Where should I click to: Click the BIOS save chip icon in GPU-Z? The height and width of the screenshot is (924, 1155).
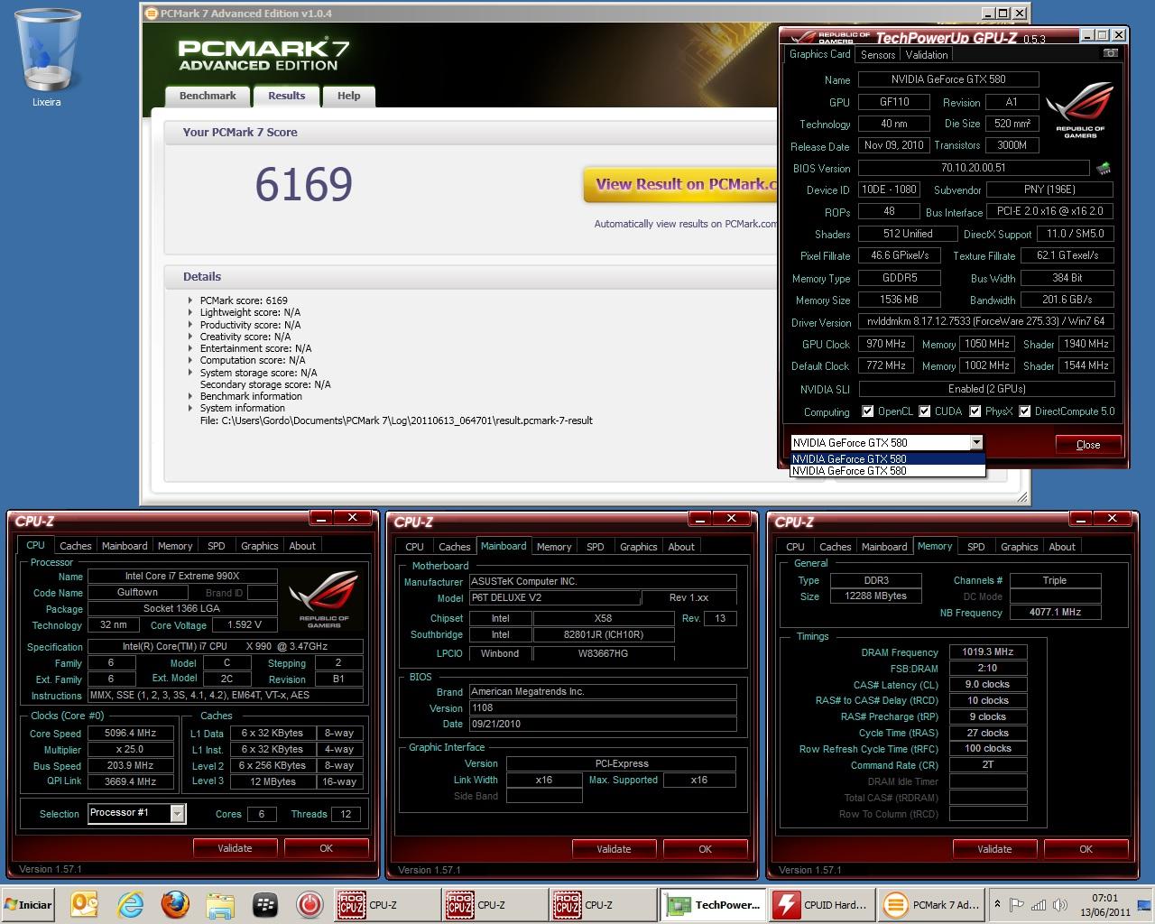coord(1103,168)
